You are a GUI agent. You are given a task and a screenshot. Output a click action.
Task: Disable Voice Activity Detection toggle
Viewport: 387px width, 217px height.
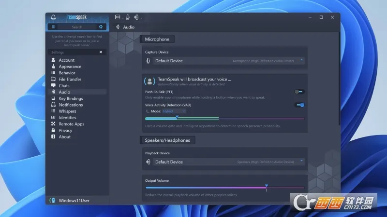[299, 105]
